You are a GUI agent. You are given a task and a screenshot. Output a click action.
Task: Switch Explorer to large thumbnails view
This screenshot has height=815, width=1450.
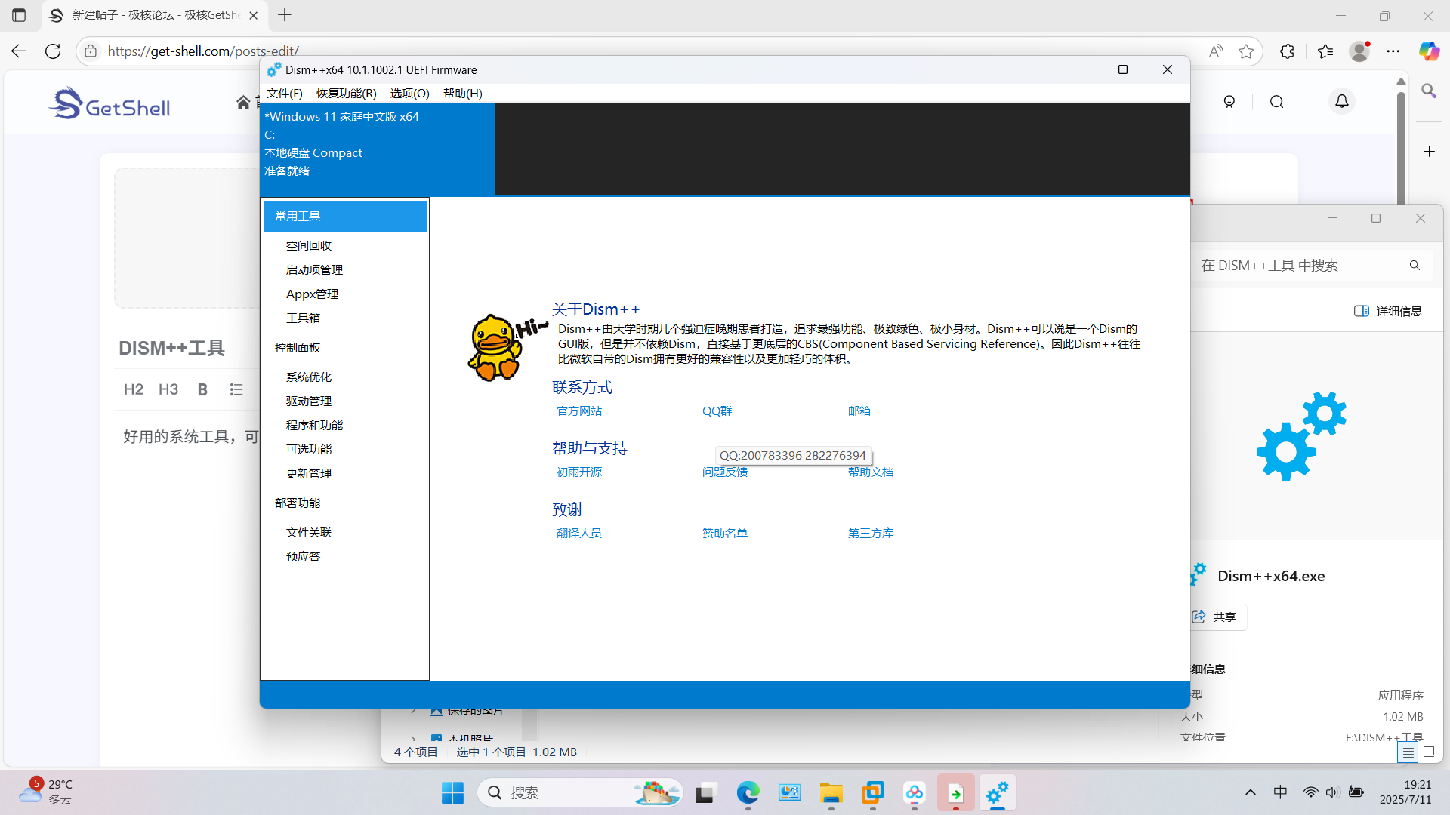click(x=1429, y=752)
